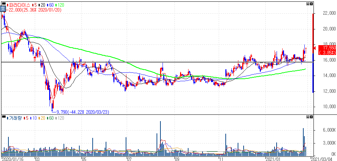The image size is (337, 161).
Task: Click the 9,790 low price annotation
Action: pos(83,112)
